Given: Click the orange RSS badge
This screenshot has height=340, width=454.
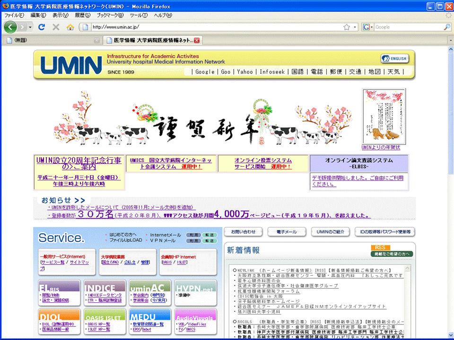Looking at the screenshot, I should pyautogui.click(x=380, y=247).
